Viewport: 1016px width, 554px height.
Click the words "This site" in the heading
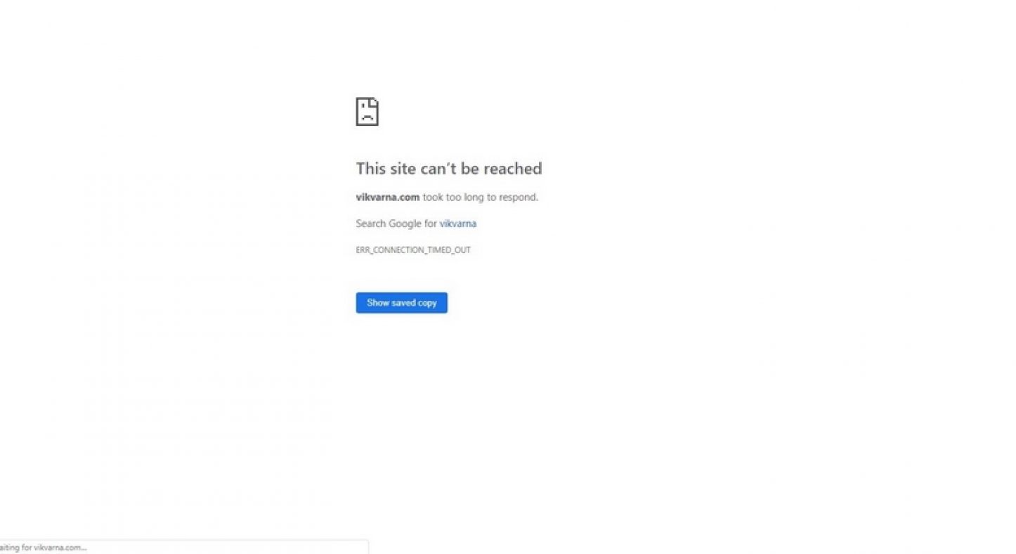386,169
